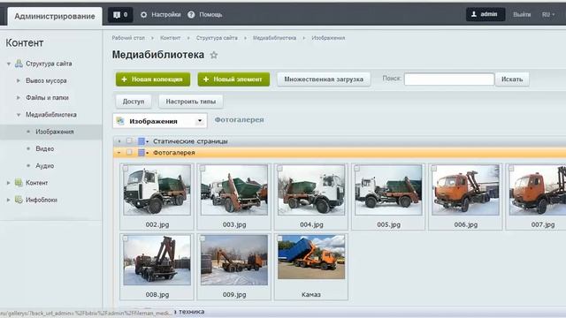
Task: Check the box on the 004.jpg thumbnail
Action: 279,169
